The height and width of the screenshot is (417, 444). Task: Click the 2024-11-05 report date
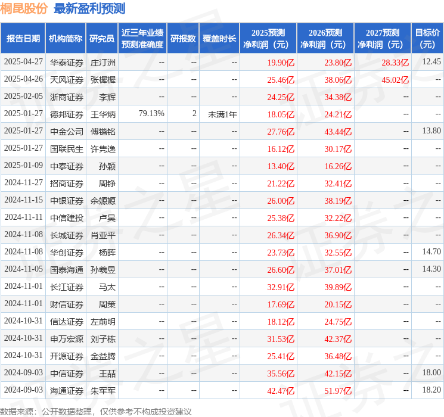coord(23,269)
